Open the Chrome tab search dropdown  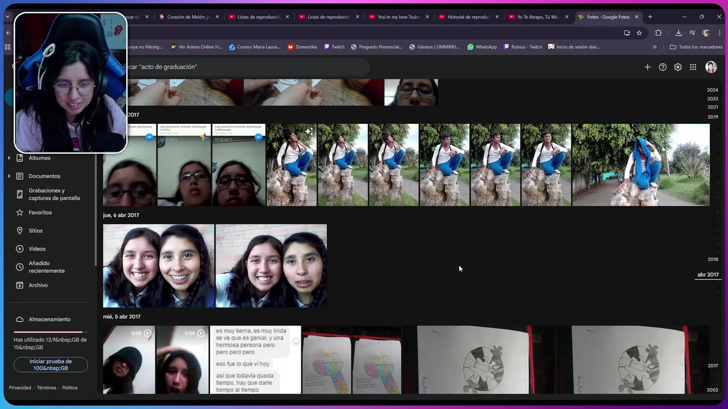(x=7, y=17)
